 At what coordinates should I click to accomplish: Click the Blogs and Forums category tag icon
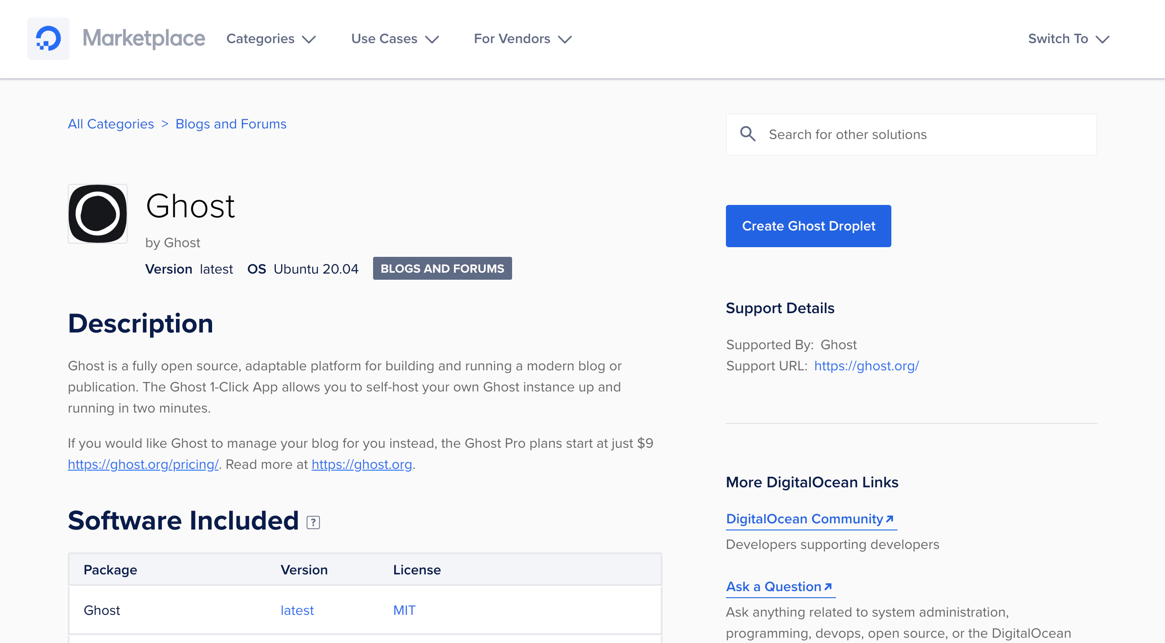[442, 268]
